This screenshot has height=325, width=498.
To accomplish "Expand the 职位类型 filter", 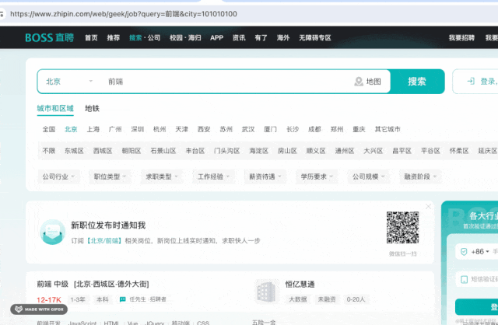I will coord(110,176).
